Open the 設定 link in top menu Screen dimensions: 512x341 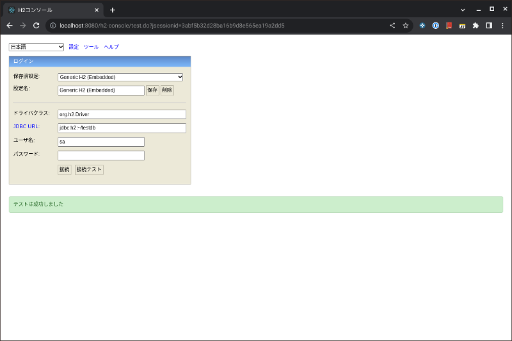tap(74, 47)
